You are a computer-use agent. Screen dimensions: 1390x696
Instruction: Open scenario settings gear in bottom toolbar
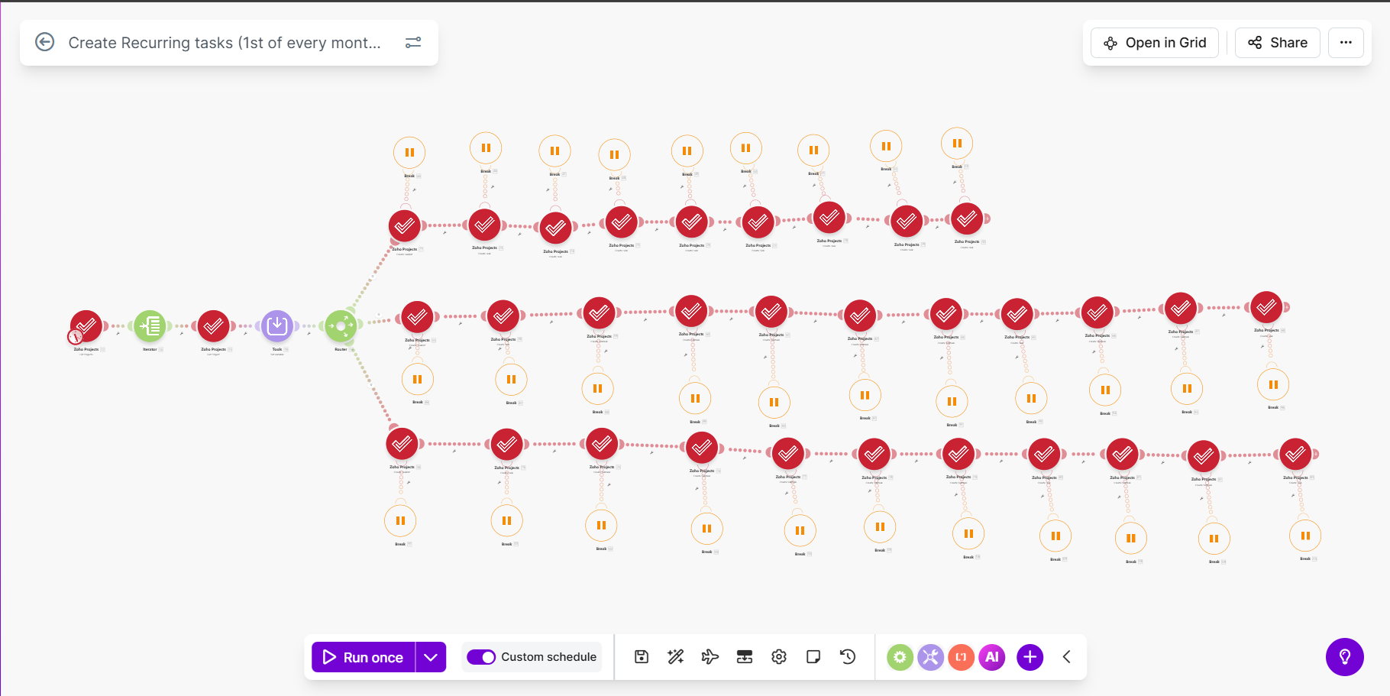tap(779, 657)
